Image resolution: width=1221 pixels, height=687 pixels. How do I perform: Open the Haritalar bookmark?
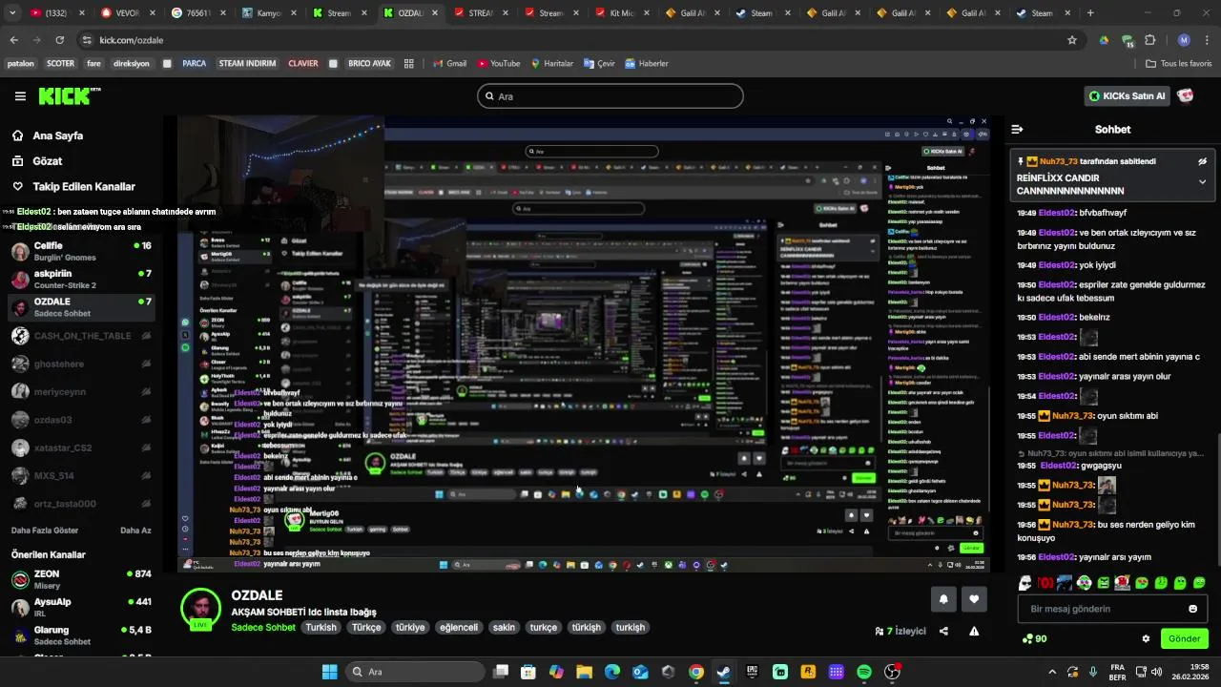551,64
